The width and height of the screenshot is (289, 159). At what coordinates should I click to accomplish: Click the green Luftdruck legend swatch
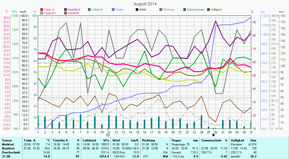pyautogui.click(x=89, y=10)
